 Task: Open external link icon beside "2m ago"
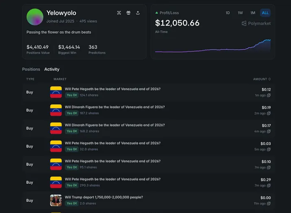click(x=269, y=114)
